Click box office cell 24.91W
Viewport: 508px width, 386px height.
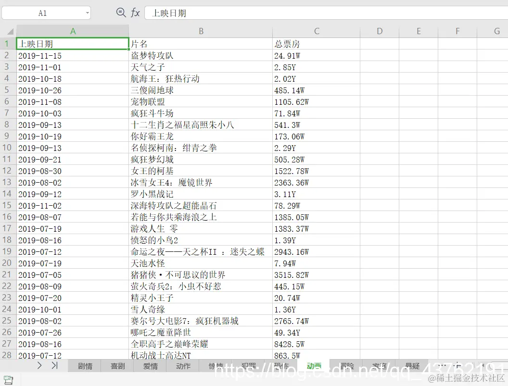click(x=317, y=55)
